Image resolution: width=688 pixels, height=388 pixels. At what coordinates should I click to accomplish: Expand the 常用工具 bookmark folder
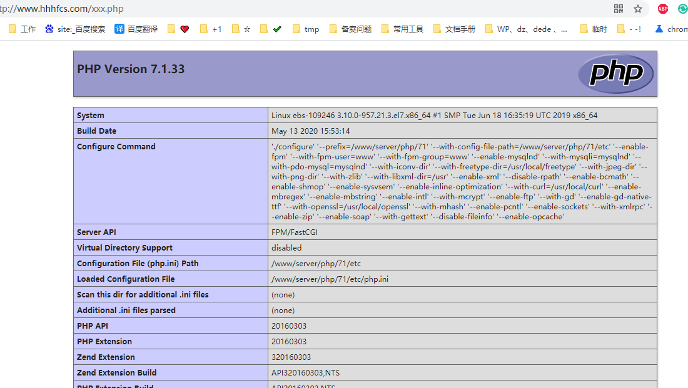point(402,29)
